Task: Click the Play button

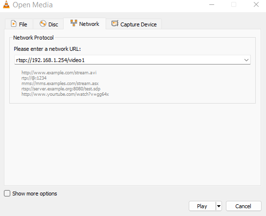Action: point(202,206)
